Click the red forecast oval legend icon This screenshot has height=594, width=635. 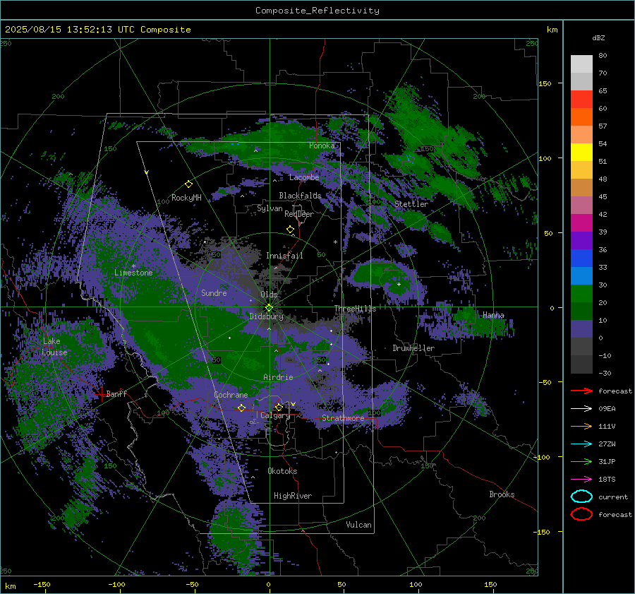coord(581,514)
